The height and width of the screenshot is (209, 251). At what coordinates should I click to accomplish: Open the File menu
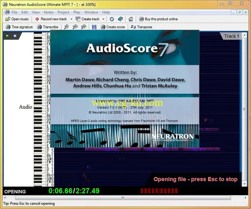(14, 12)
